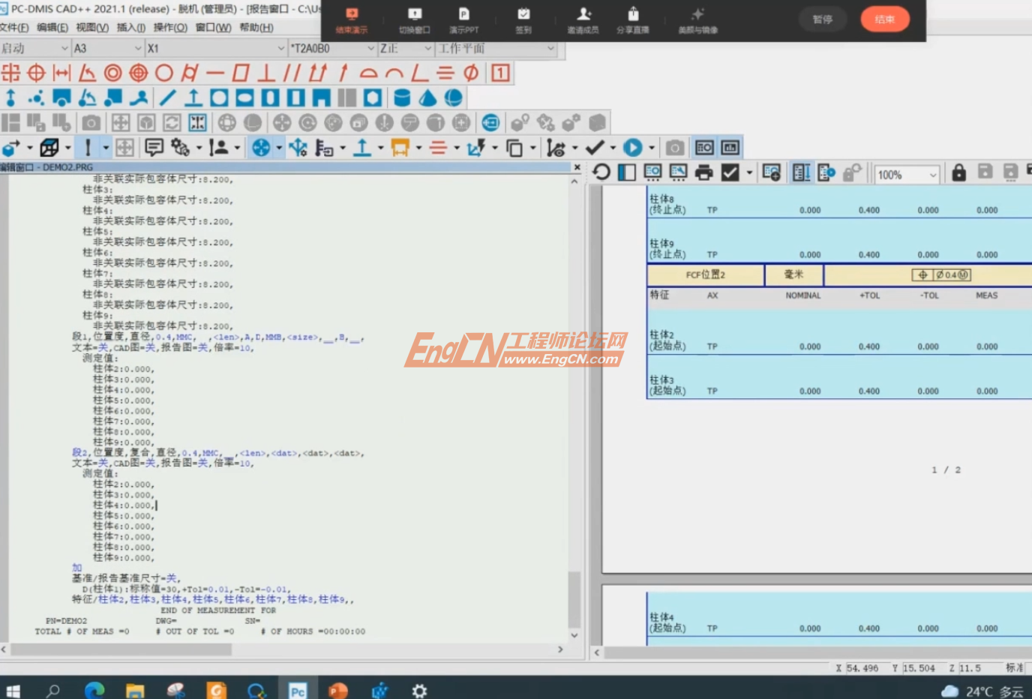Open the T2A0B0 probe tip dropdown

click(x=370, y=49)
